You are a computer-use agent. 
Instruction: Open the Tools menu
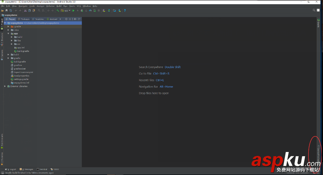coord(72,6)
